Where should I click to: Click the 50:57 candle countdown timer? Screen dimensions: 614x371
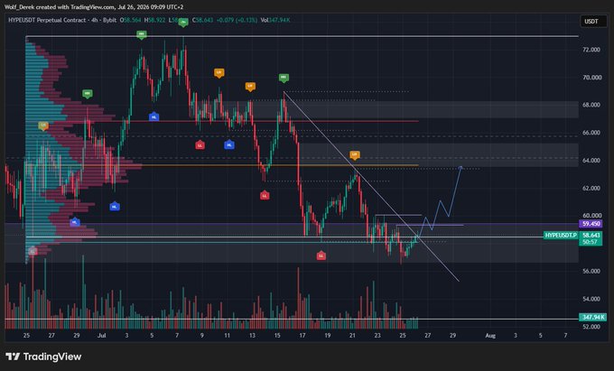tap(591, 242)
